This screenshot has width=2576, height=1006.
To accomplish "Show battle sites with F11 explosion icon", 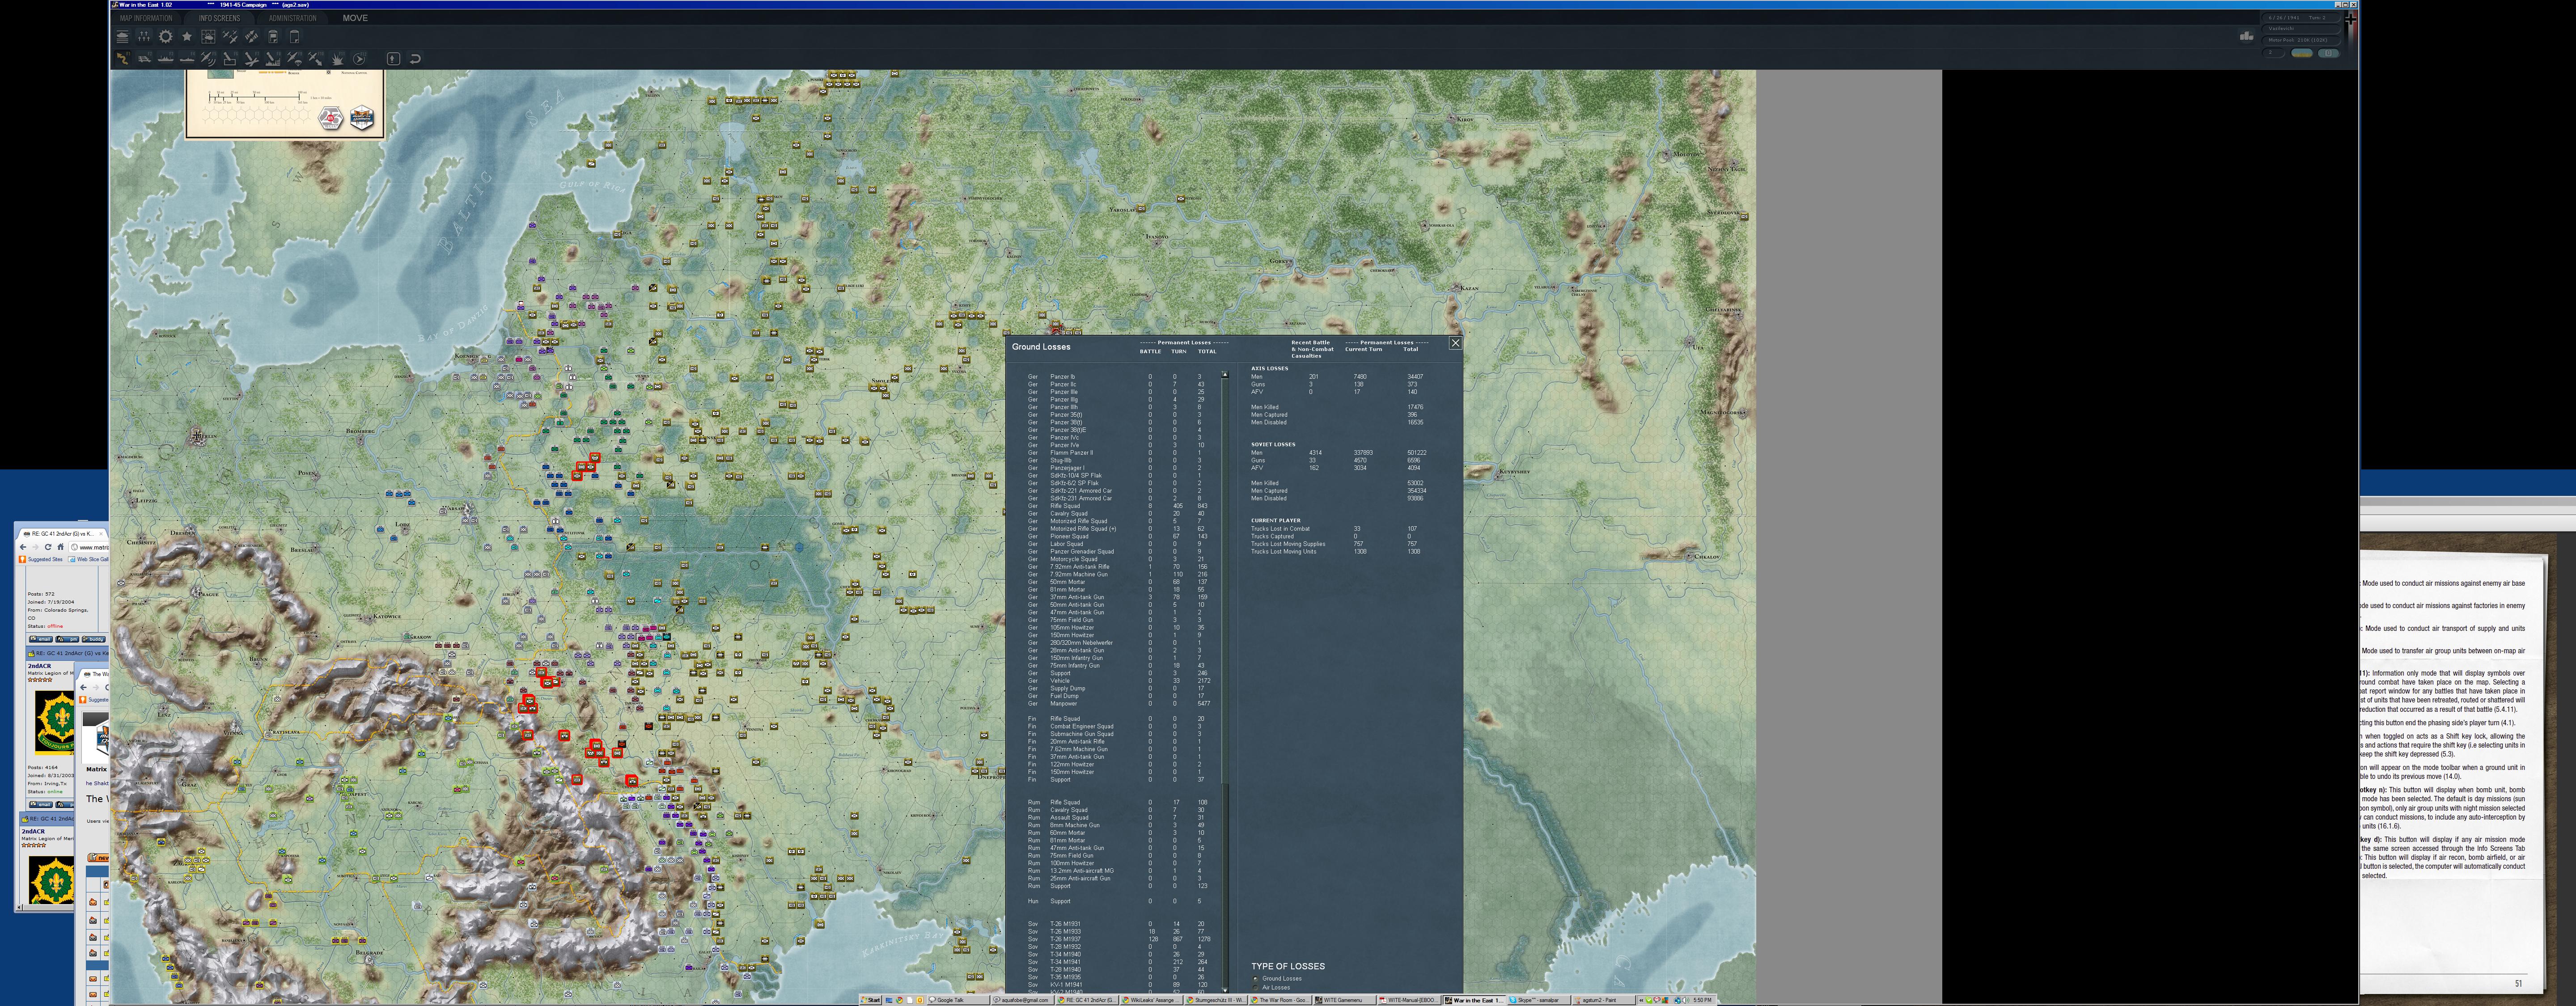I will (338, 59).
